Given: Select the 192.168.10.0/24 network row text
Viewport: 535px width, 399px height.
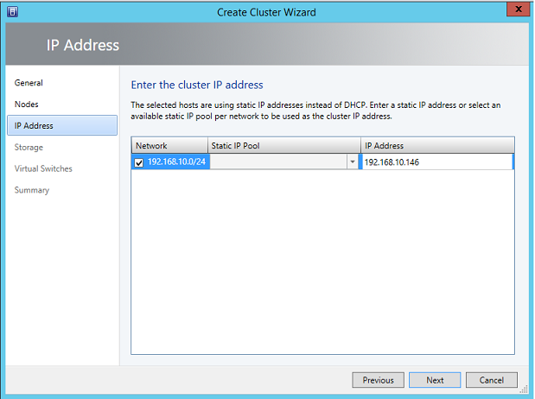Looking at the screenshot, I should click(x=176, y=162).
